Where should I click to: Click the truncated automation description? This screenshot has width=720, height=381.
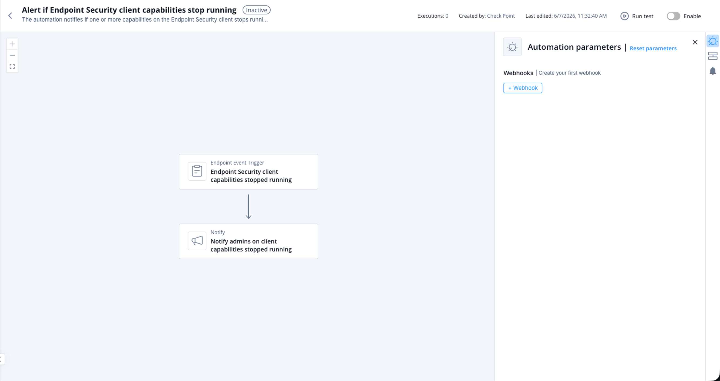tap(145, 19)
